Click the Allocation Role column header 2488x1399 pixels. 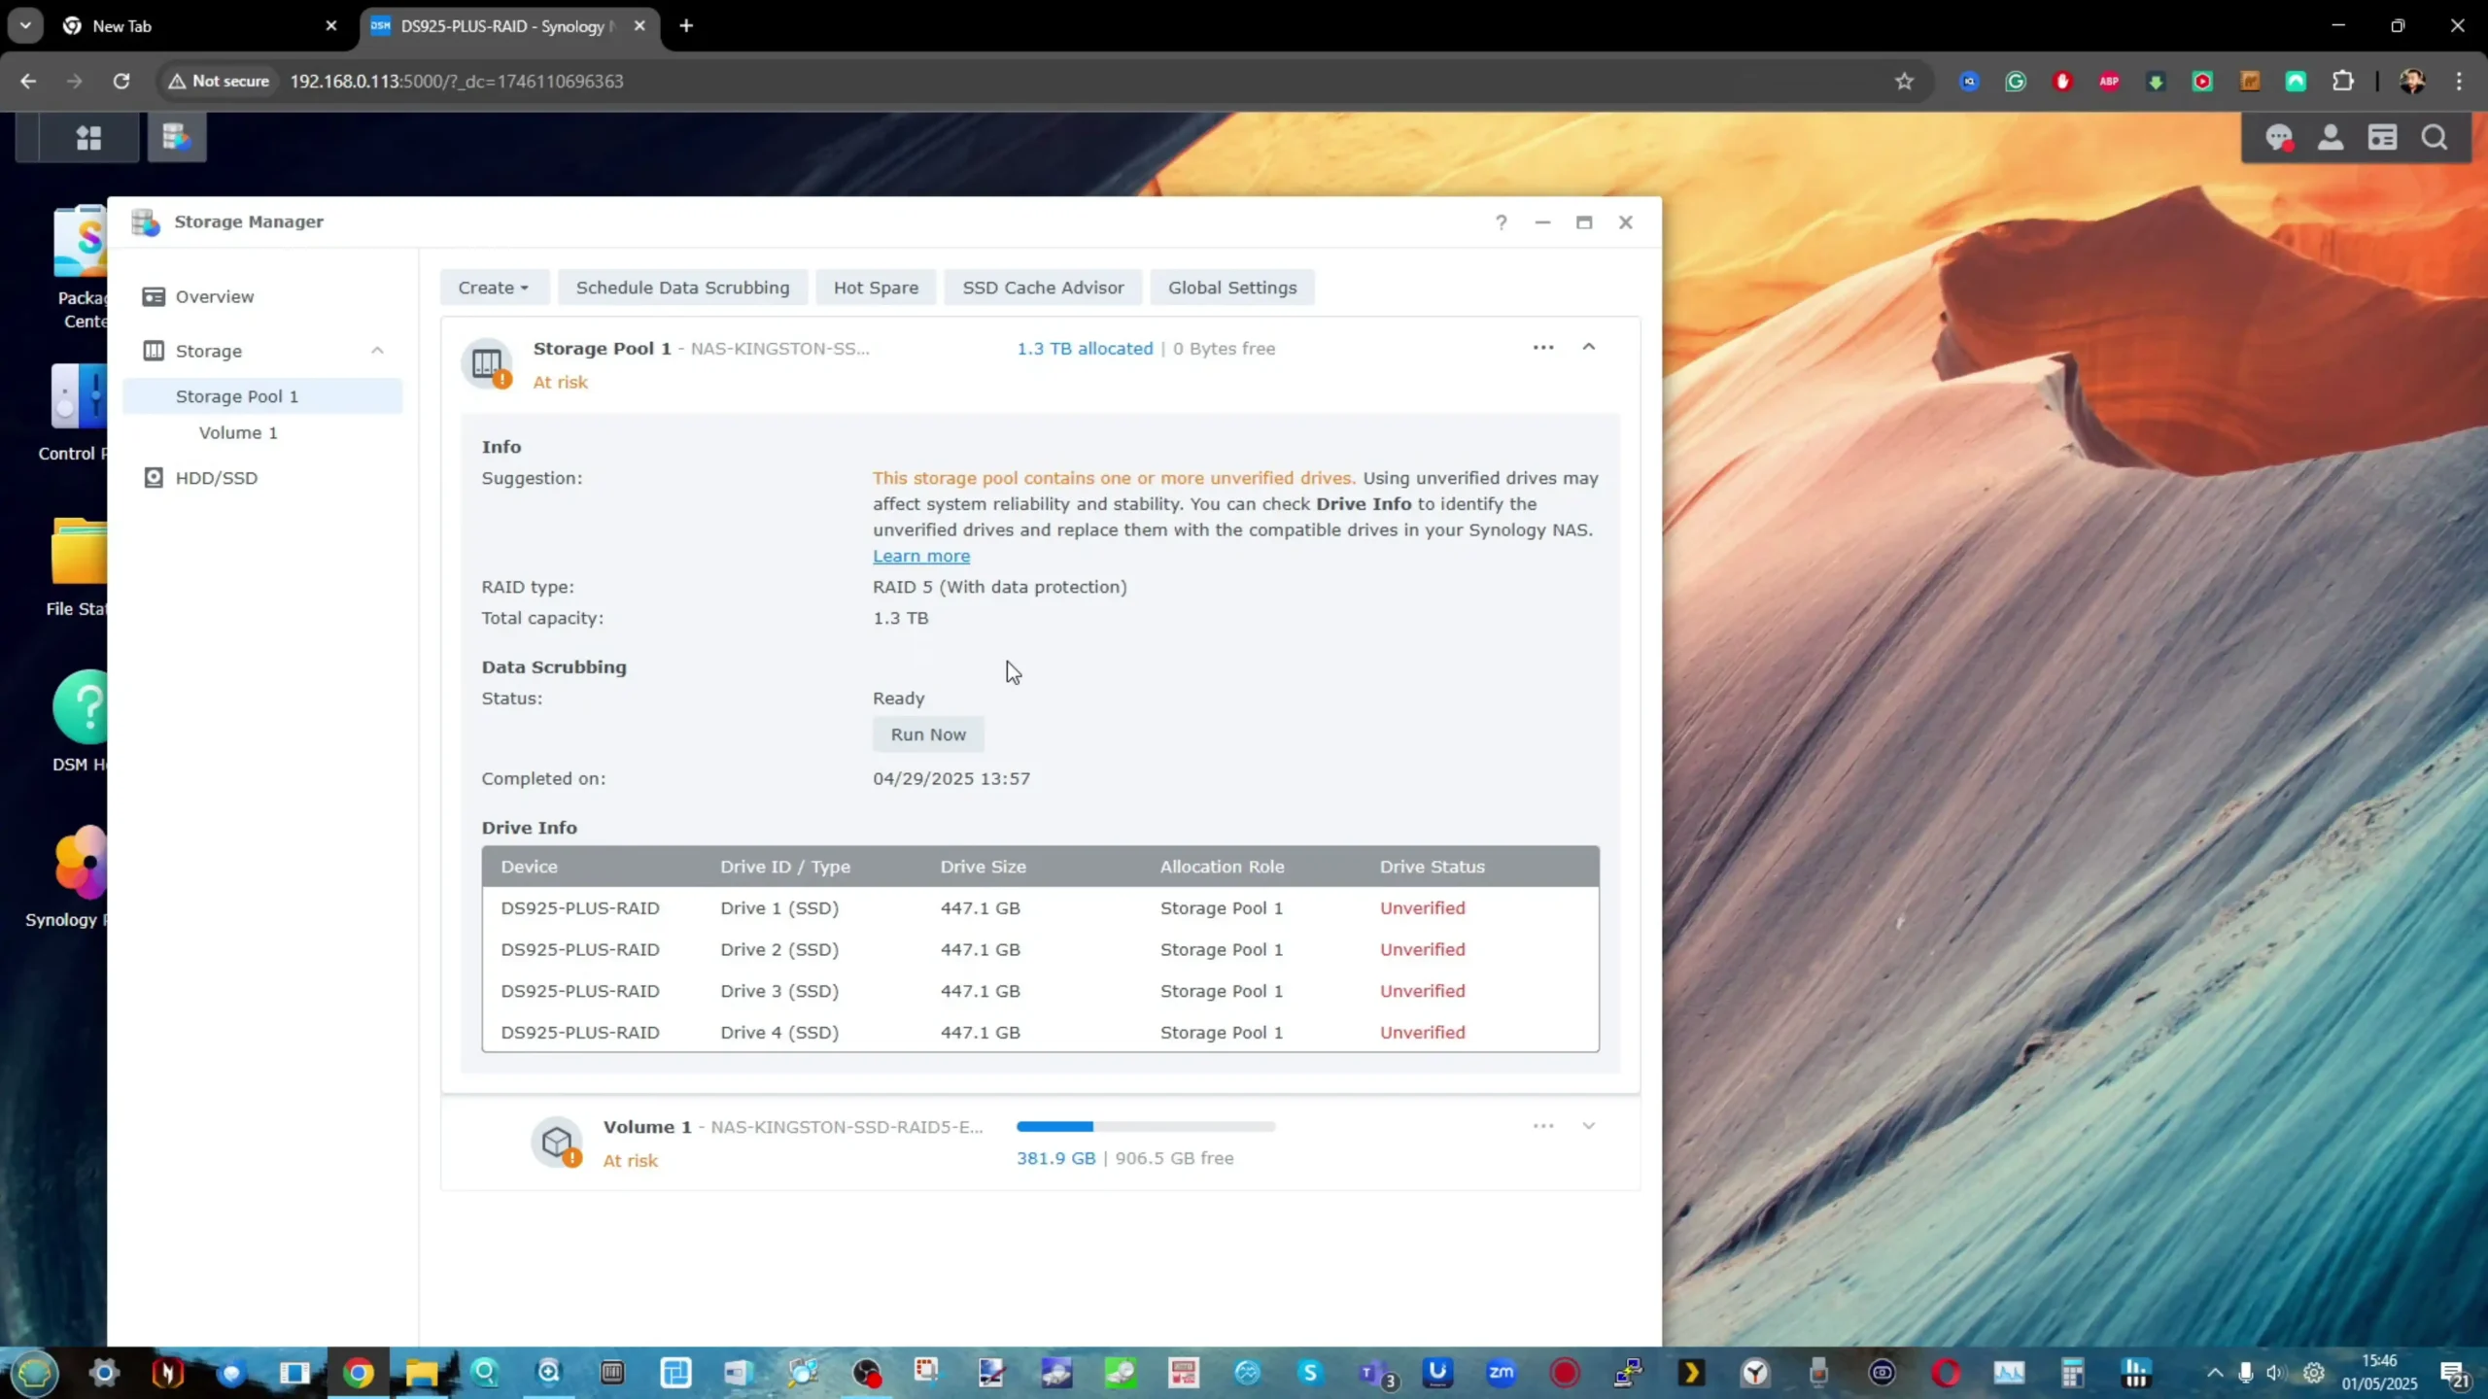click(1222, 867)
